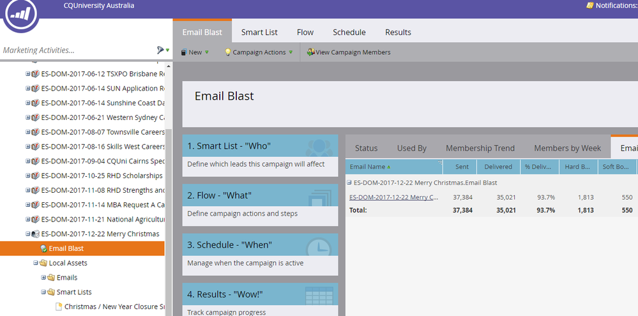Open the Used By sub-tab
Image resolution: width=638 pixels, height=316 pixels.
pyautogui.click(x=412, y=148)
